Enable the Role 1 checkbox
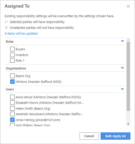The width and height of the screenshot is (135, 144). click(12, 60)
